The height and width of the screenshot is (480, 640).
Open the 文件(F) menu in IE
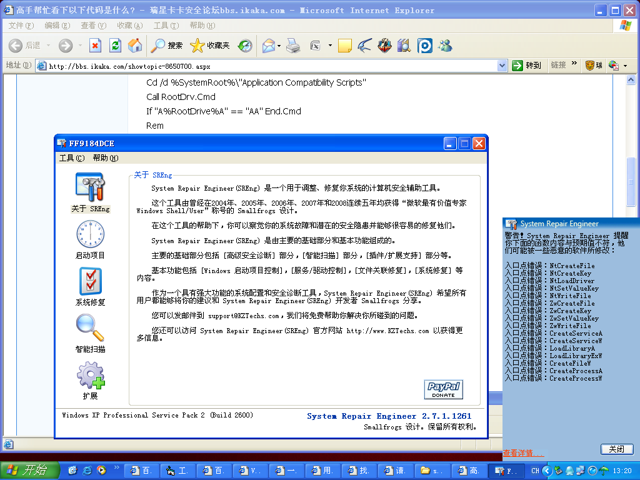(x=21, y=26)
